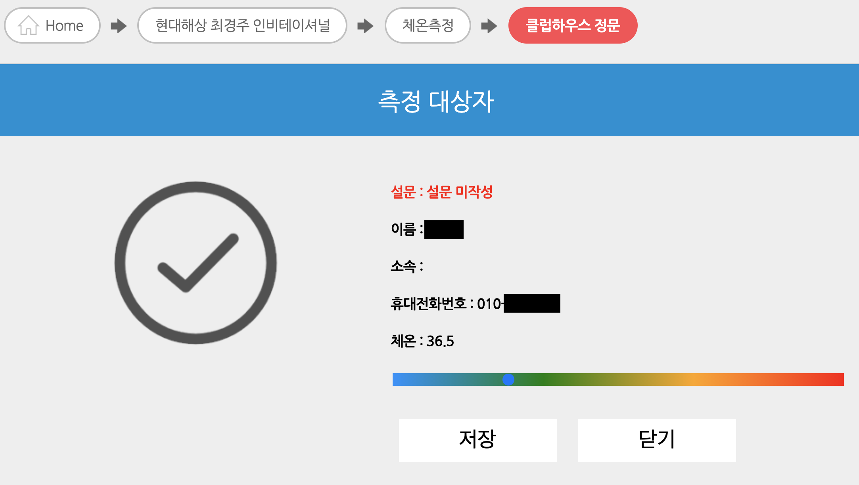Click the 휴대전화번호 phone number field
Screen dimensions: 859x485
475,304
